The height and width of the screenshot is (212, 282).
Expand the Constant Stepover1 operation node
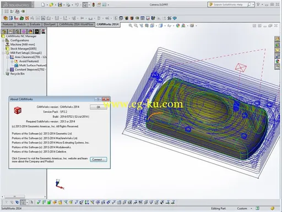(7, 70)
